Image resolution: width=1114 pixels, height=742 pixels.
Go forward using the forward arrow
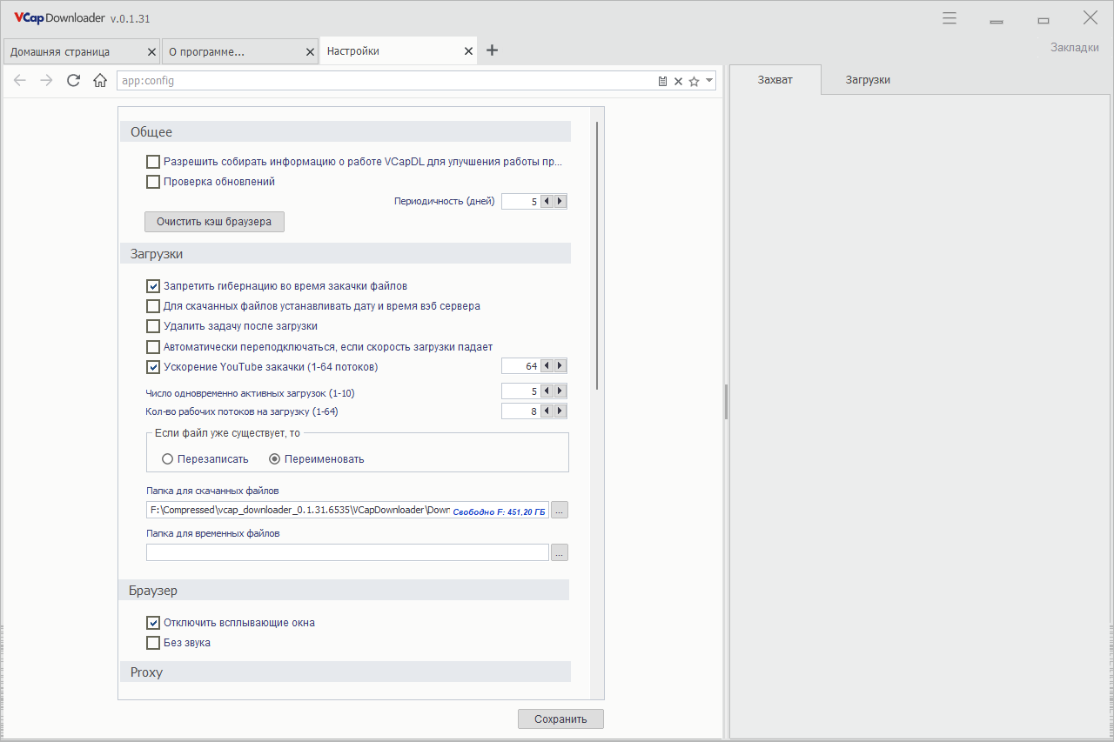(47, 81)
